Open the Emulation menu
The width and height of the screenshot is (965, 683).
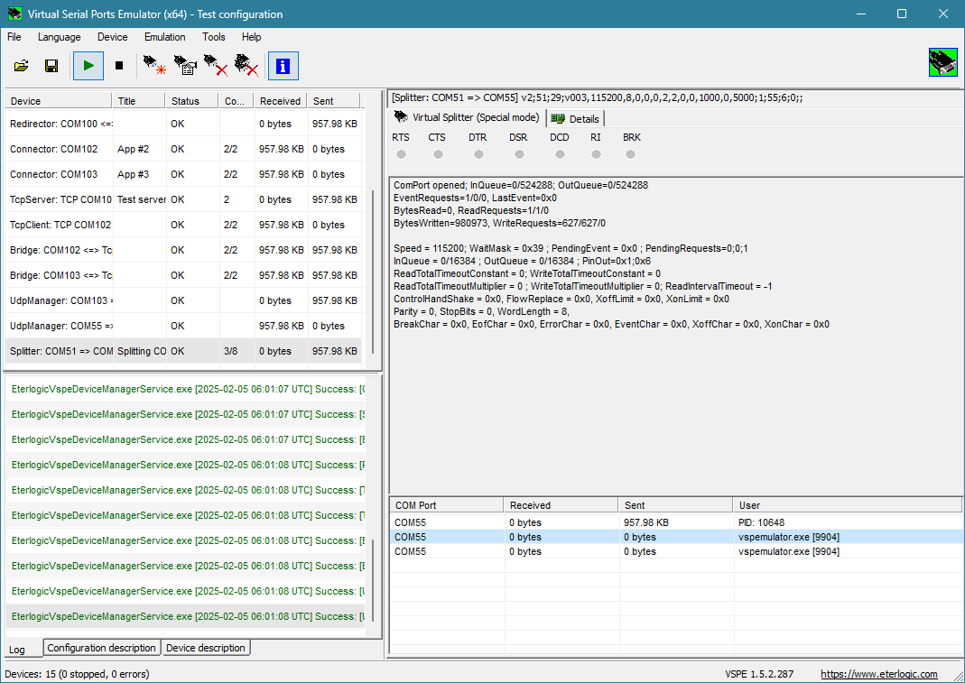tap(165, 37)
